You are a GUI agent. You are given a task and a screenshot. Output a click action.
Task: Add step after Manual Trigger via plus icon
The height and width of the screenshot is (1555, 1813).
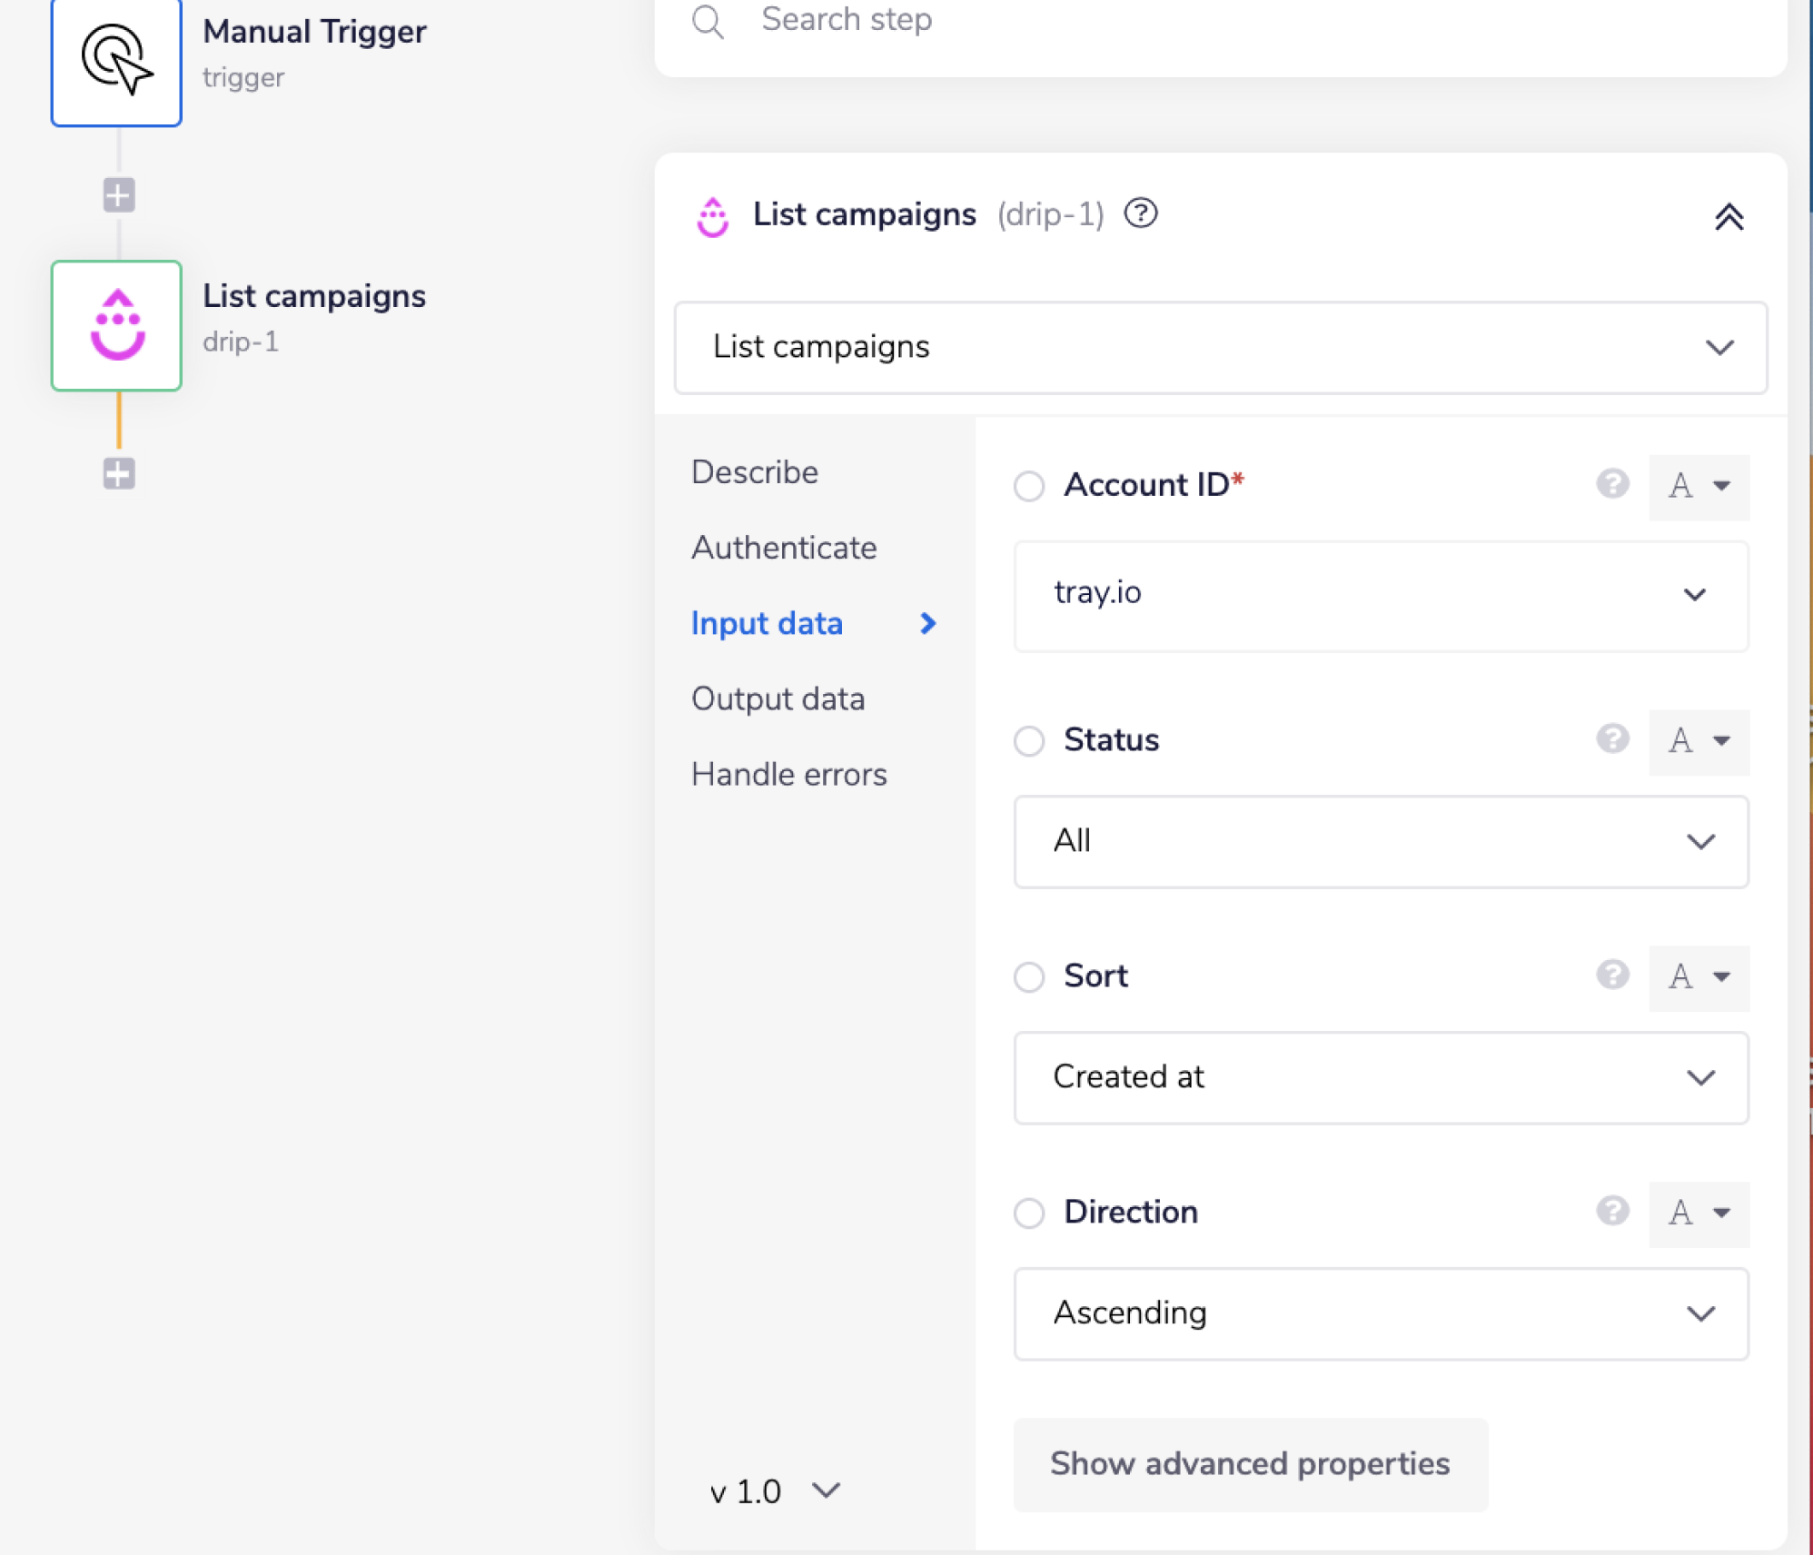119,194
